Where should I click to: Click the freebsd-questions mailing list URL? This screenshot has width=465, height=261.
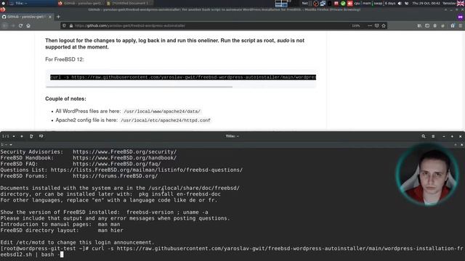point(147,170)
